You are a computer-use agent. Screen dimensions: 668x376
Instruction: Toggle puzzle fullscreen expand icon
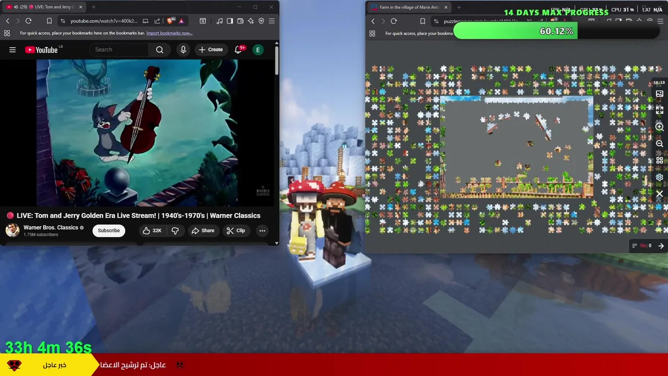[x=660, y=110]
